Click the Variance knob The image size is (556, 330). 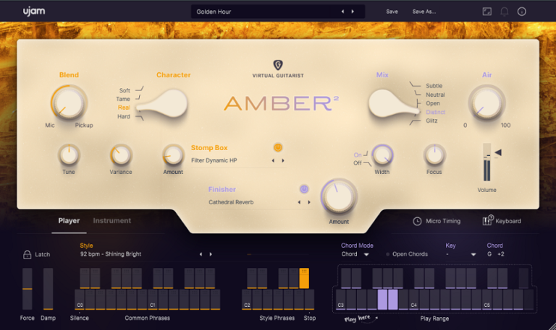[121, 155]
